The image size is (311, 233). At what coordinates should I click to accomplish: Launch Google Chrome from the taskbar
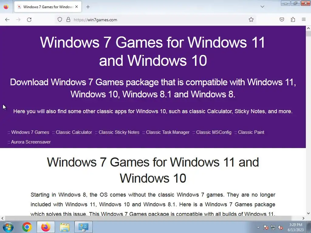point(27,227)
